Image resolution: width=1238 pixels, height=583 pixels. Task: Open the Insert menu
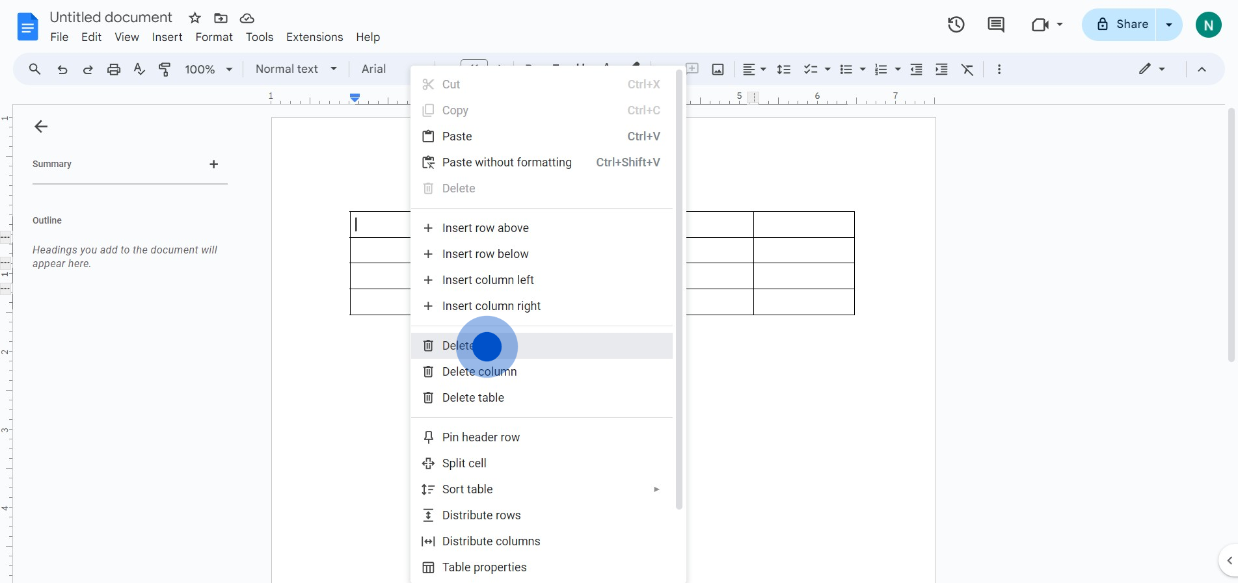(x=167, y=37)
